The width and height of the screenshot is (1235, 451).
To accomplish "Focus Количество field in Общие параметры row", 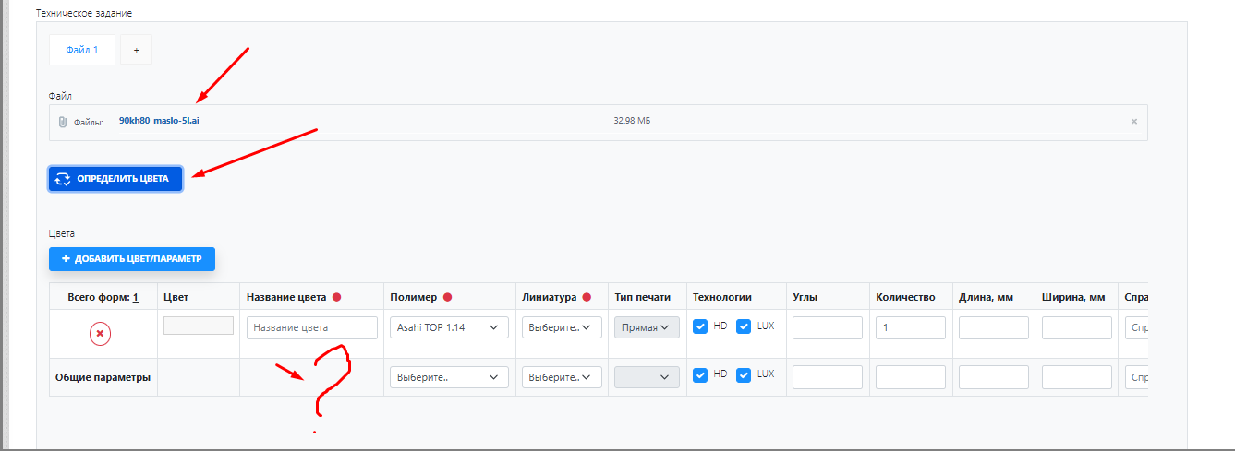I will coord(911,377).
